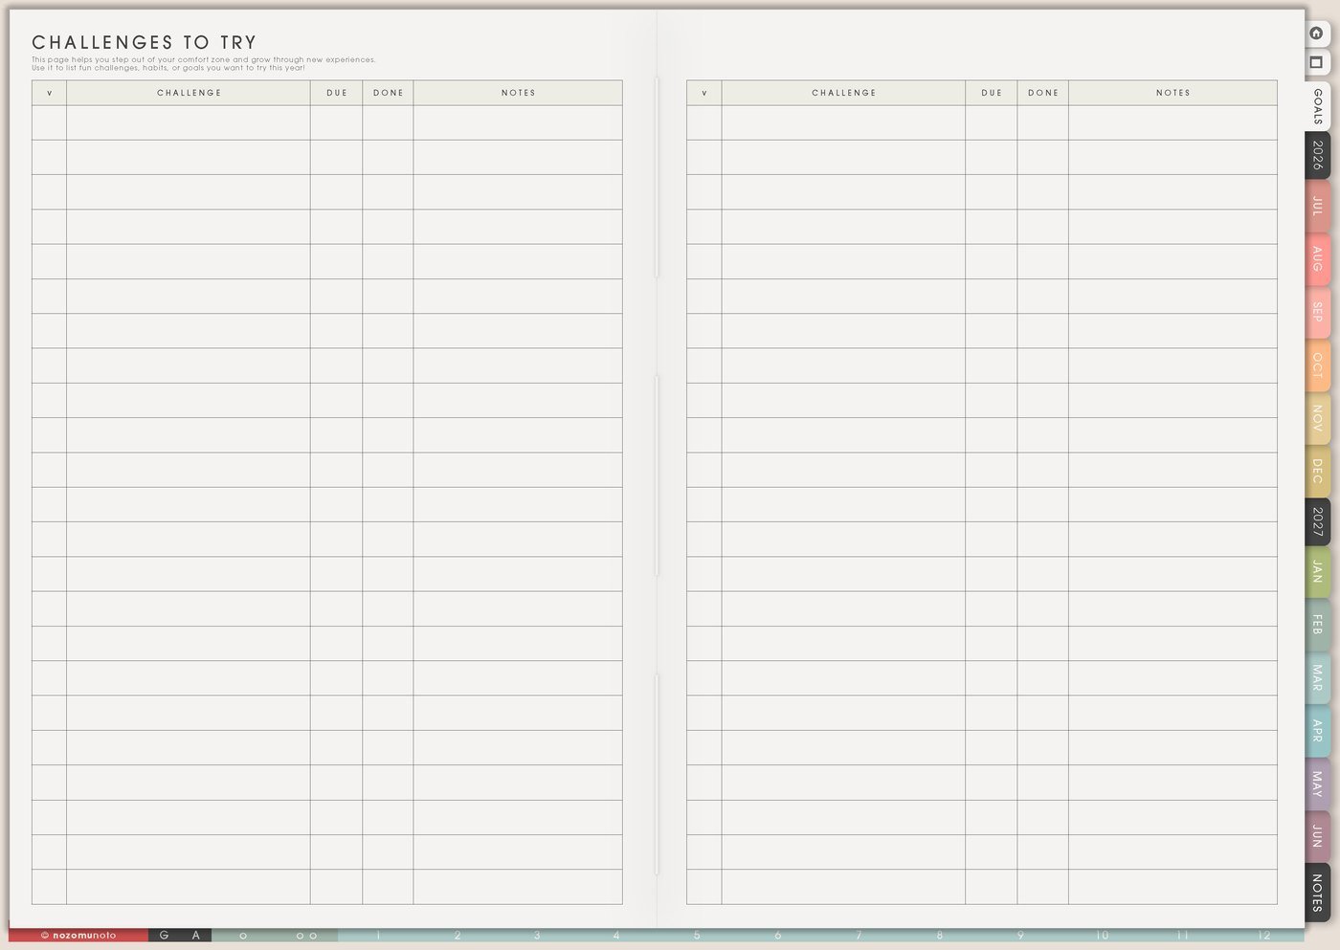Select the MAR month tab
This screenshot has height=950, width=1340.
[1318, 678]
